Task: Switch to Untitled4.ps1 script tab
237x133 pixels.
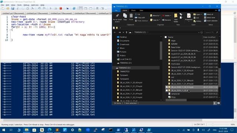Action: pos(85,13)
